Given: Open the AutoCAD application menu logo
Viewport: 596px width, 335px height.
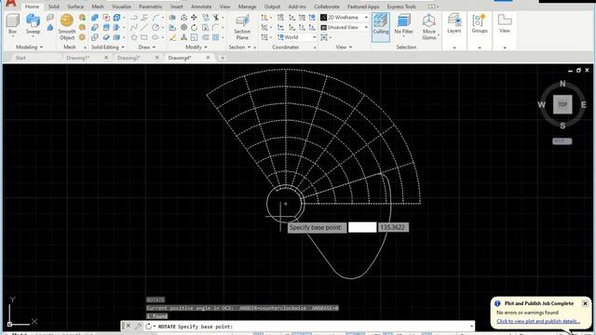Looking at the screenshot, I should point(11,4).
